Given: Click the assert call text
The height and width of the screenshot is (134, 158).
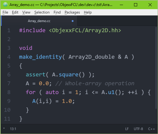Looking at the screenshot, I should click(36, 75).
